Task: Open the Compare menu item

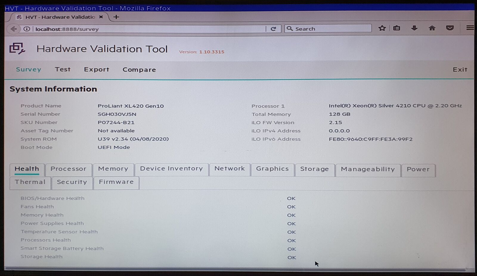Action: 139,70
